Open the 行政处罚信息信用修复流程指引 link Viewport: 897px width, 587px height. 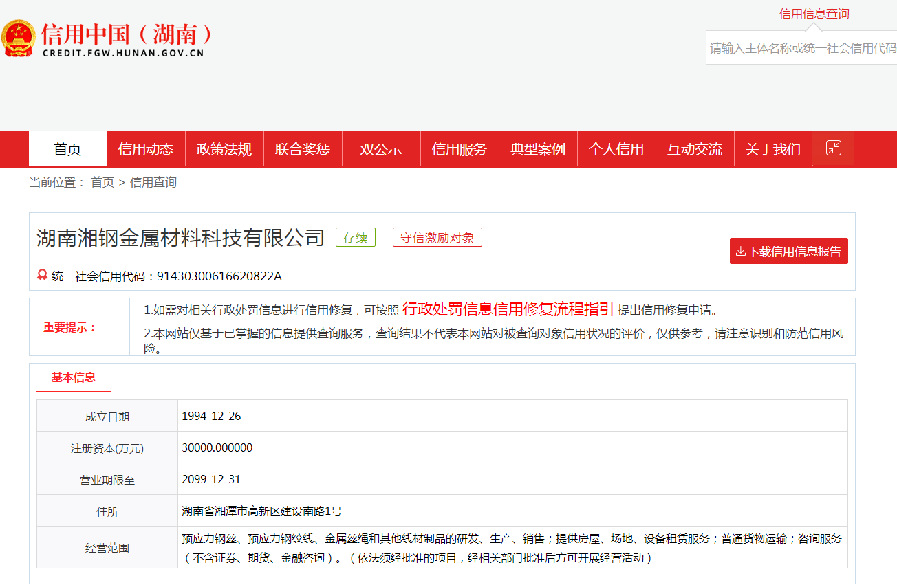pyautogui.click(x=508, y=309)
